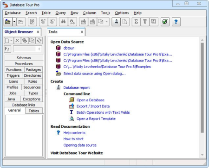Click the Export / Import Data link
This screenshot has width=209, height=168.
point(93,106)
